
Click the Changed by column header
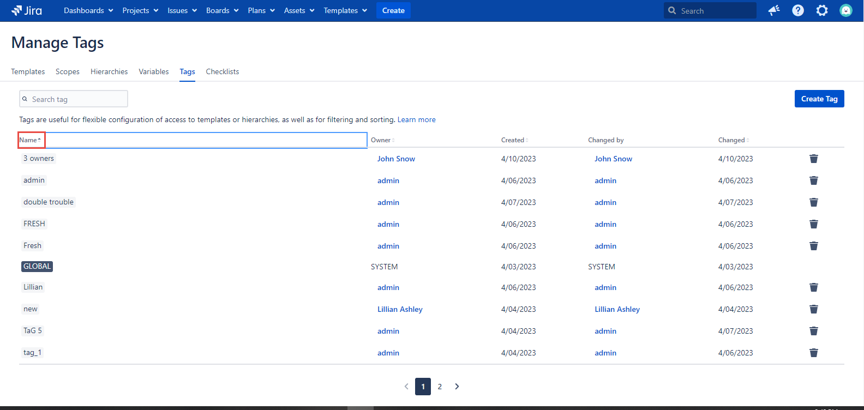coord(606,140)
